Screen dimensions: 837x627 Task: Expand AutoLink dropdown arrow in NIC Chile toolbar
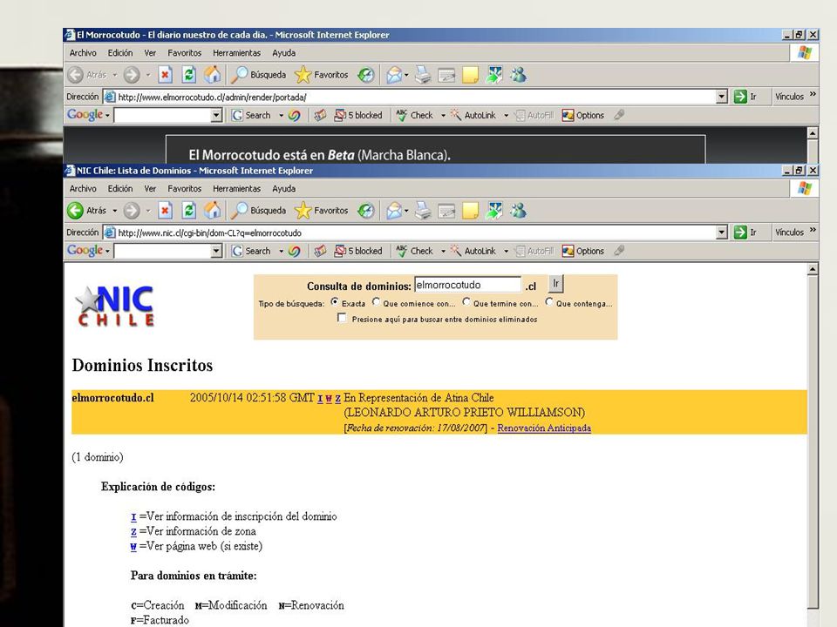click(x=506, y=251)
